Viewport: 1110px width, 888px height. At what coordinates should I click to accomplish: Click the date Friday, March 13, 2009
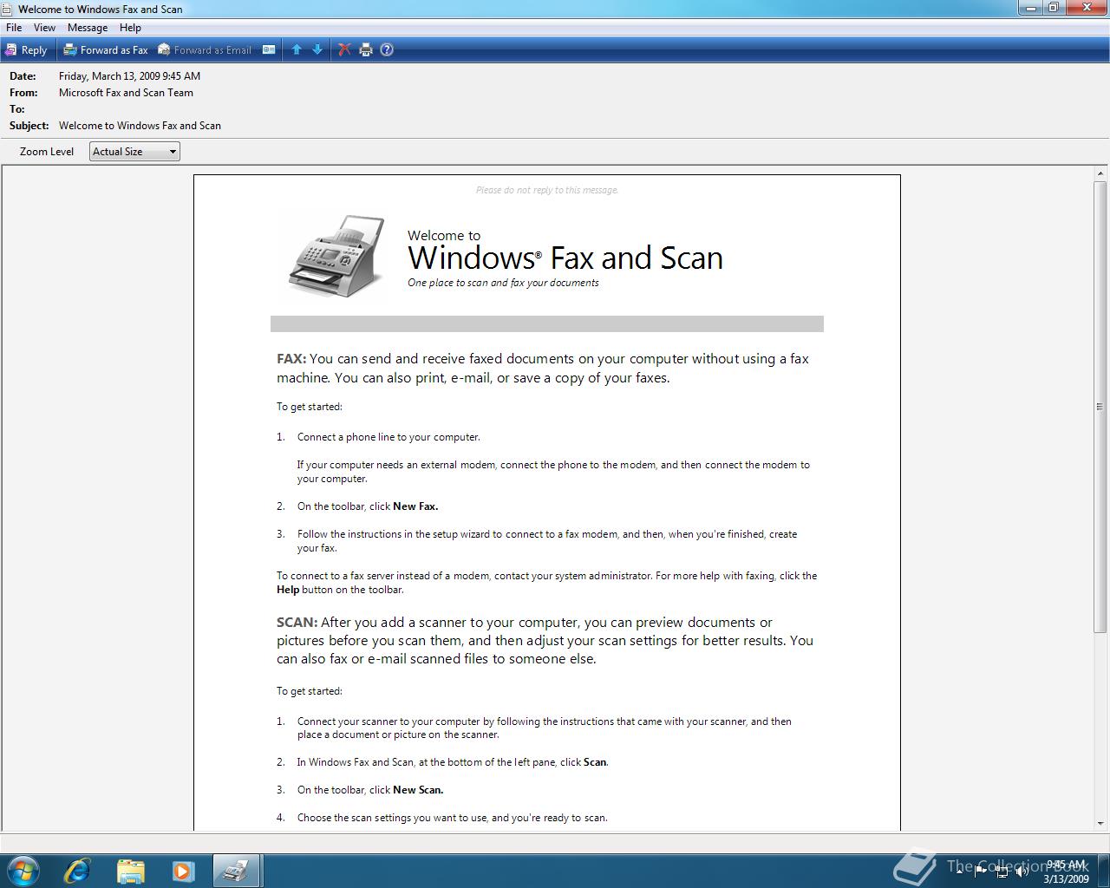pos(129,76)
